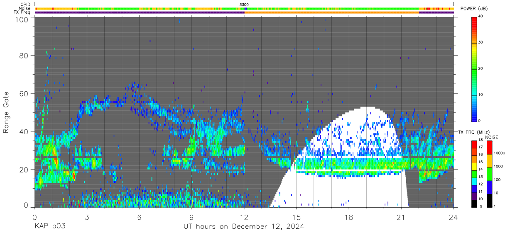This screenshot has height=235, width=510.
Task: Click the 12 hour tick on the UT axis
Action: pyautogui.click(x=244, y=217)
